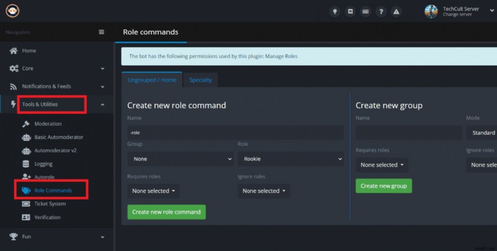The height and width of the screenshot is (251, 497).
Task: Open the Group dropdown showing None
Action: click(x=180, y=159)
